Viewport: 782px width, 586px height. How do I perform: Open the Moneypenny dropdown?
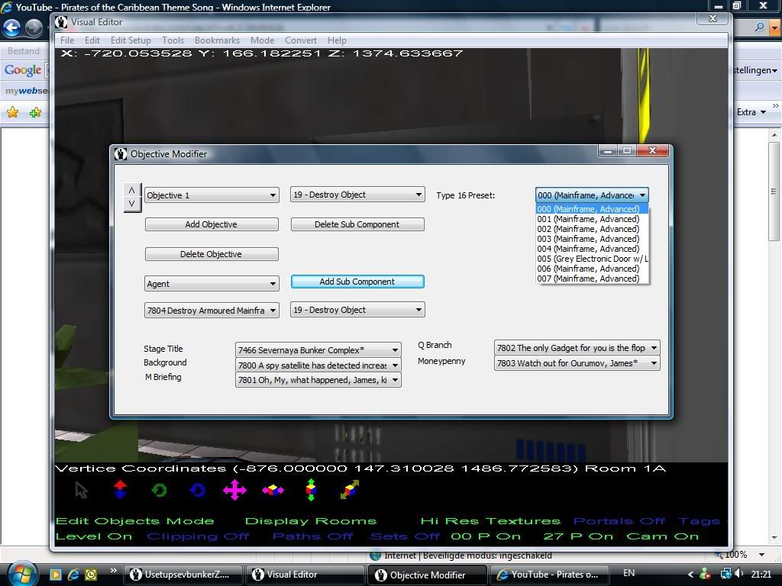577,363
